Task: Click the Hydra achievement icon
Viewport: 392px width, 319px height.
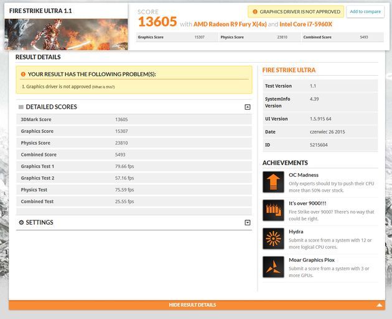Action: pyautogui.click(x=273, y=239)
